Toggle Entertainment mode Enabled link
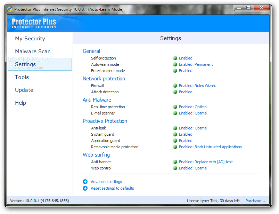This screenshot has width=279, height=214. [186, 71]
